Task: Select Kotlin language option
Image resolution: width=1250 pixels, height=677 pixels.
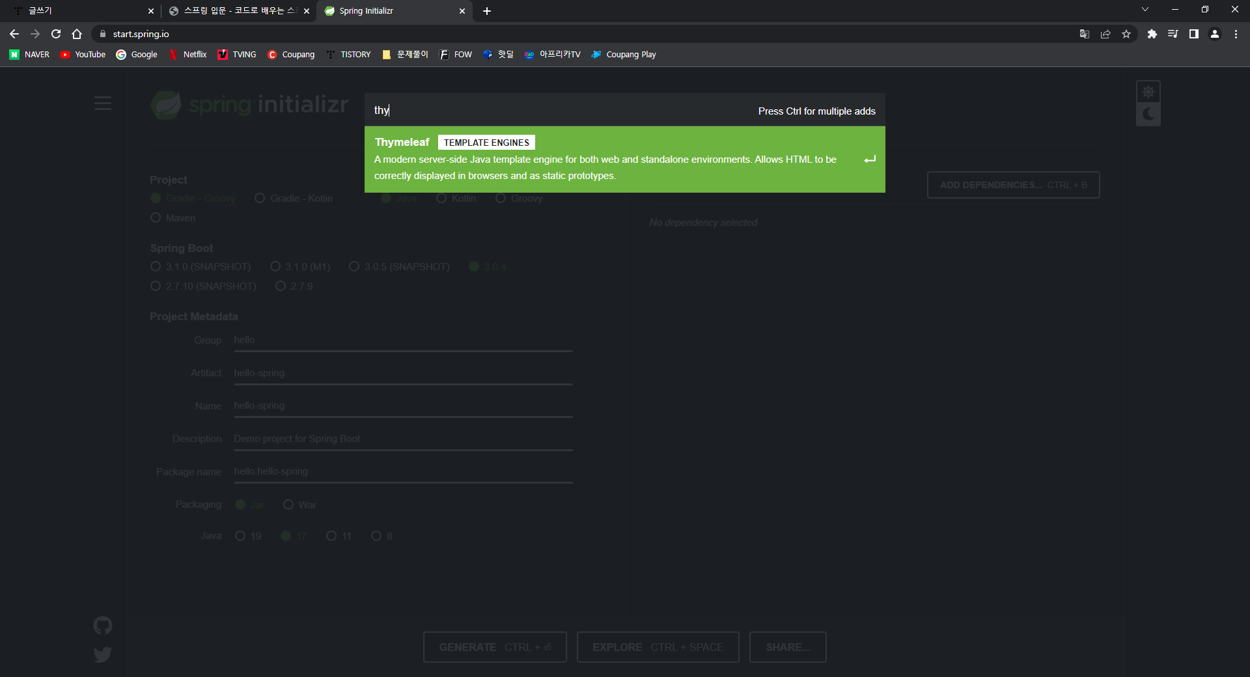Action: 456,199
